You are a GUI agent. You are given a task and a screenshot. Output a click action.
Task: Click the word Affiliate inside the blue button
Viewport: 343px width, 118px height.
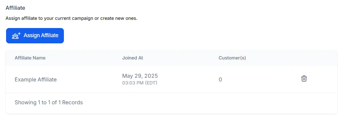[49, 35]
